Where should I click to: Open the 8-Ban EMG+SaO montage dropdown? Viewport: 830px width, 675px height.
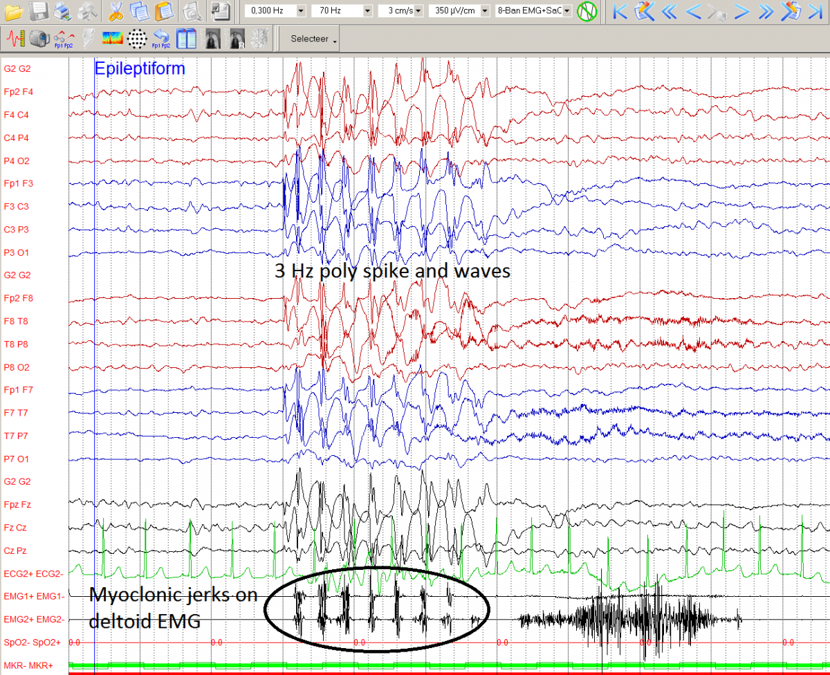567,12
